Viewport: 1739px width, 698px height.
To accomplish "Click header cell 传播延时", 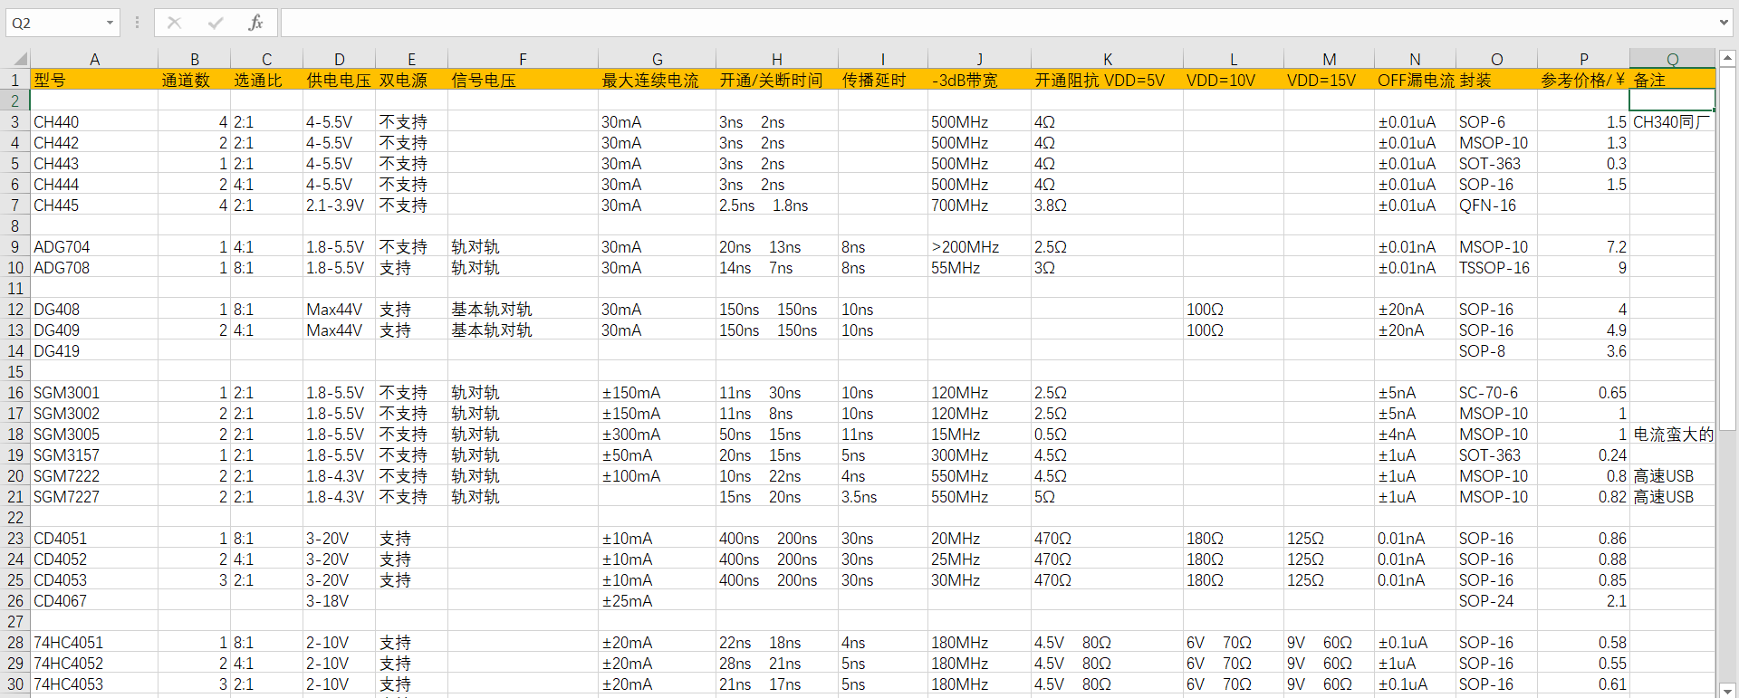I will click(x=882, y=80).
